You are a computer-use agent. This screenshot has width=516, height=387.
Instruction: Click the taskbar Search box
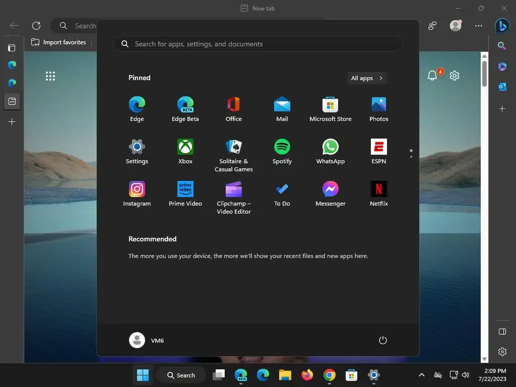[x=181, y=375]
